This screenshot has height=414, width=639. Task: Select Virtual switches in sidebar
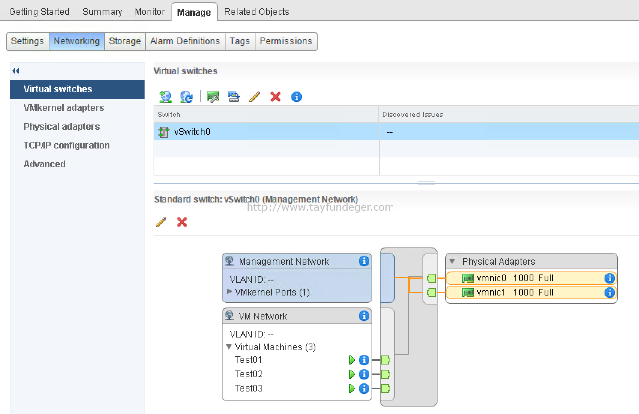click(x=77, y=89)
